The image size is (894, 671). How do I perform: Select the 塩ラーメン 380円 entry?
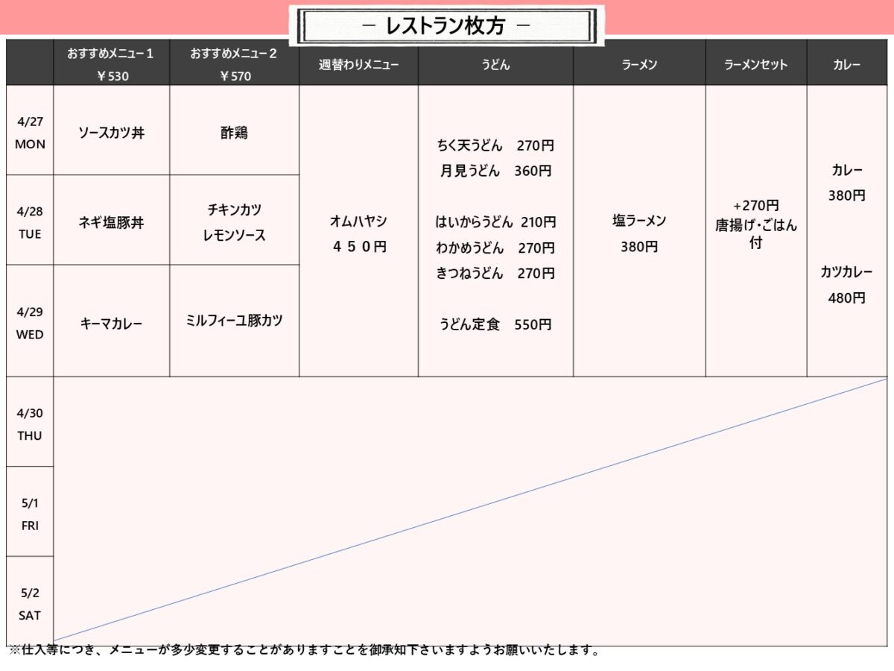pos(638,233)
